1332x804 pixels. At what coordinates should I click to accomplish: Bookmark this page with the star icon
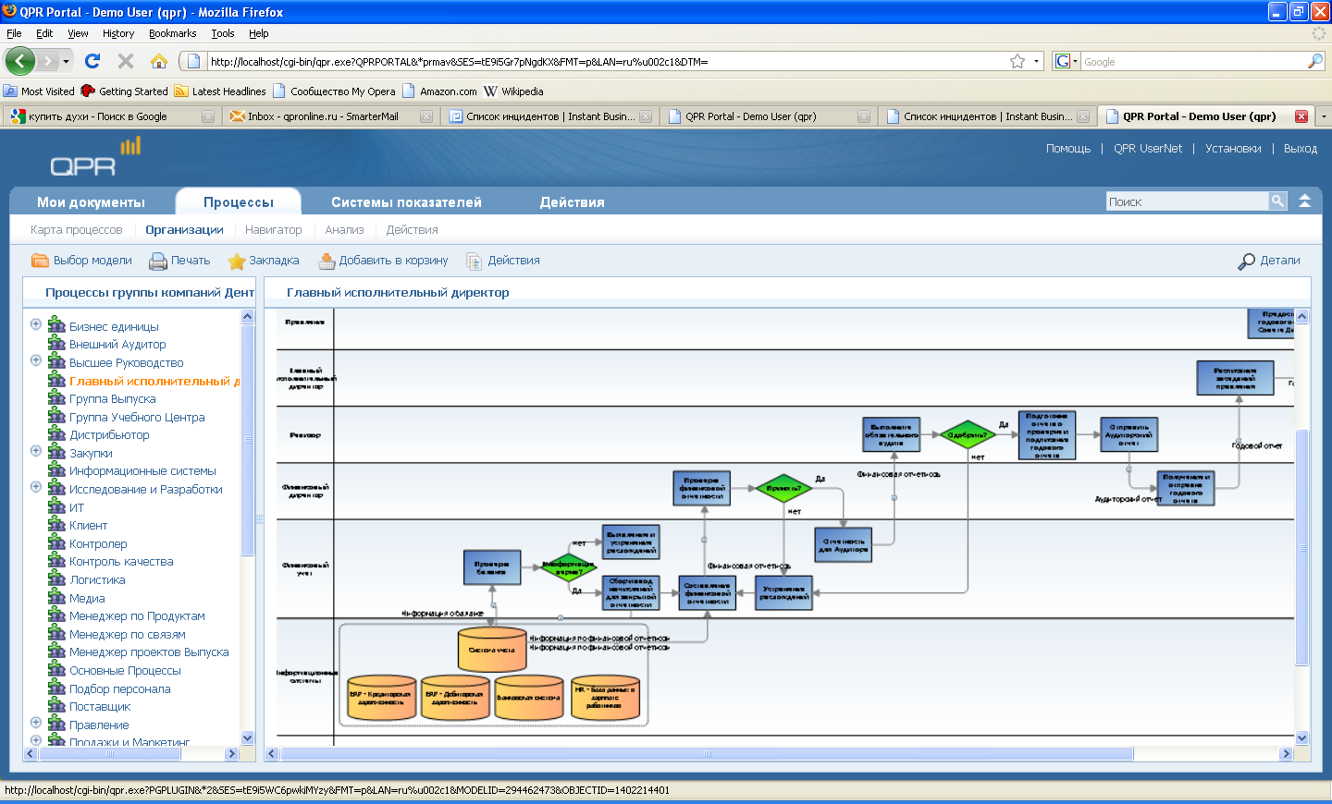[x=1017, y=61]
